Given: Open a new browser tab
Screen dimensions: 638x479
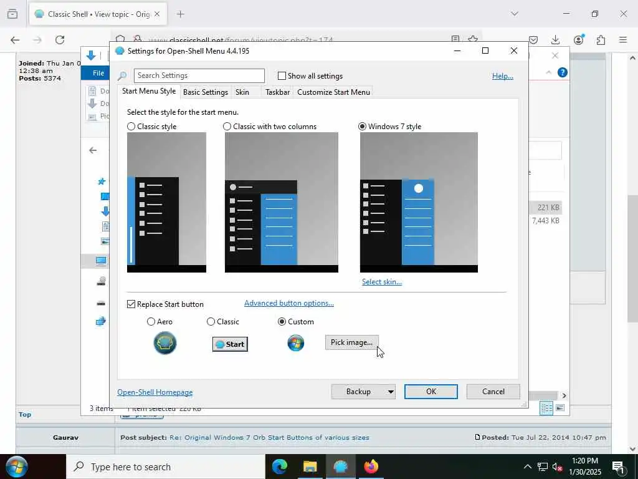Looking at the screenshot, I should point(180,14).
